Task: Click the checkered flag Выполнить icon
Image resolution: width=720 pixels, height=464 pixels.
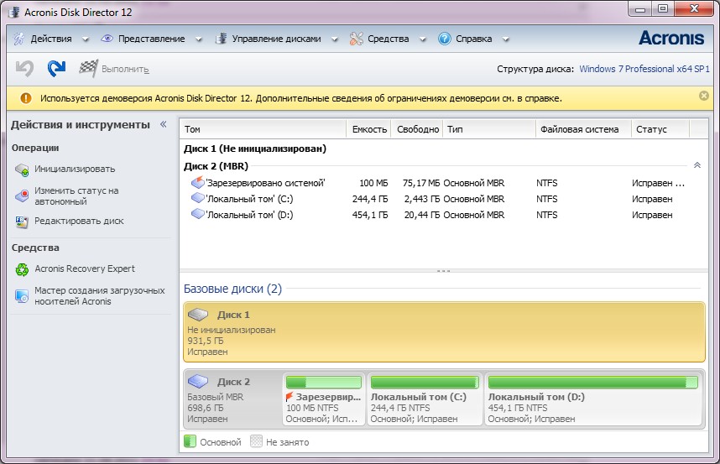Action: coord(88,69)
